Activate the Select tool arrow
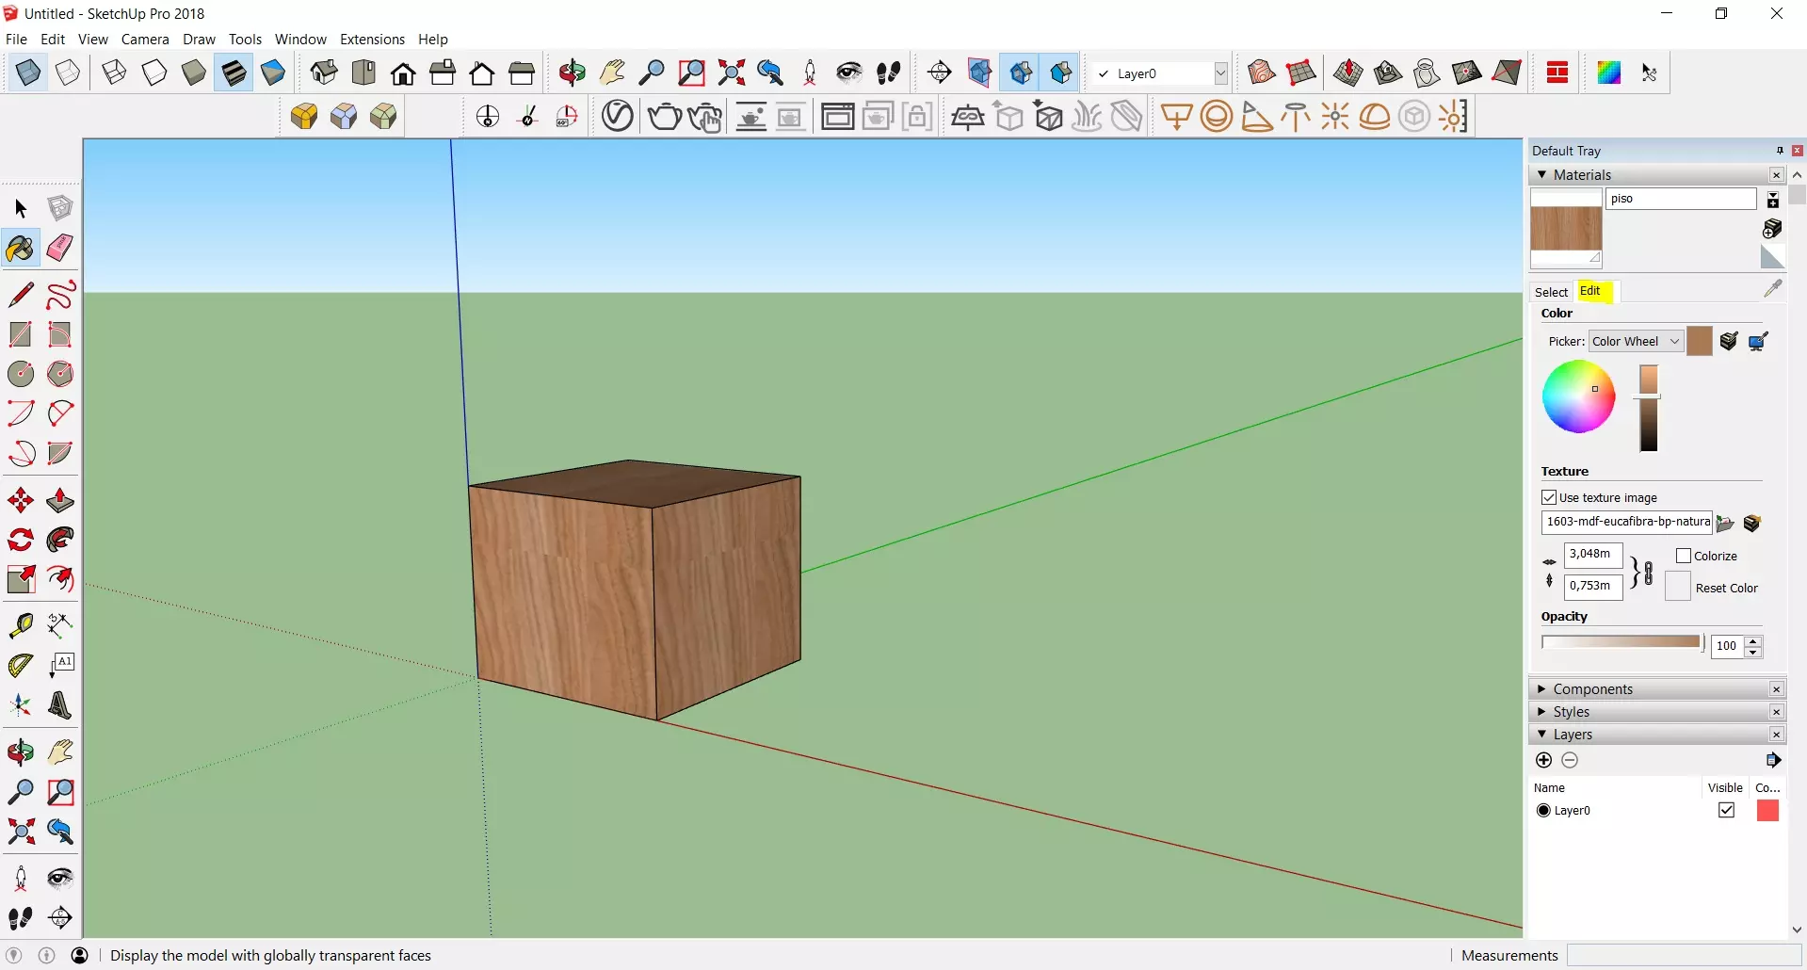This screenshot has height=970, width=1807. [20, 209]
